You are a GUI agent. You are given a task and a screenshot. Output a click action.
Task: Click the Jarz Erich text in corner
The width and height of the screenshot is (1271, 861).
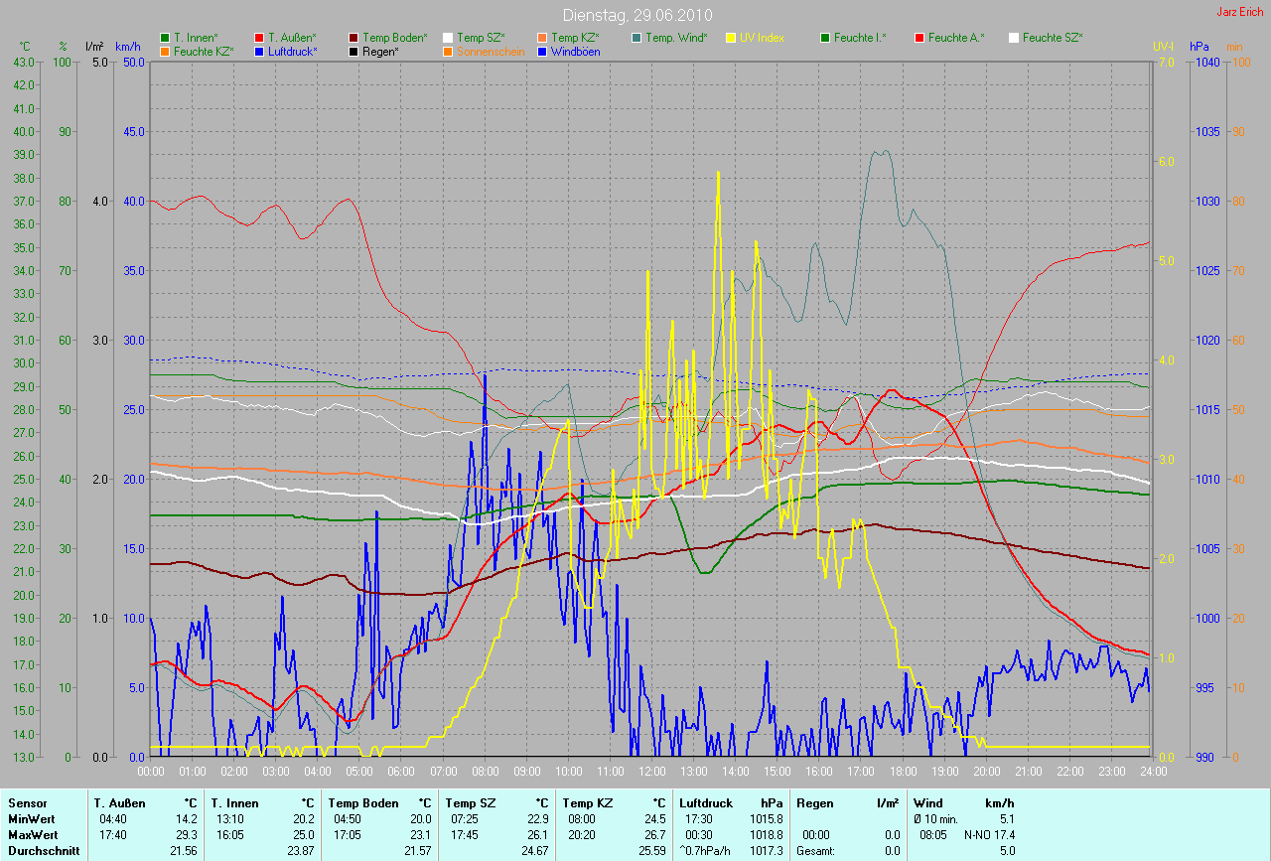[1242, 12]
